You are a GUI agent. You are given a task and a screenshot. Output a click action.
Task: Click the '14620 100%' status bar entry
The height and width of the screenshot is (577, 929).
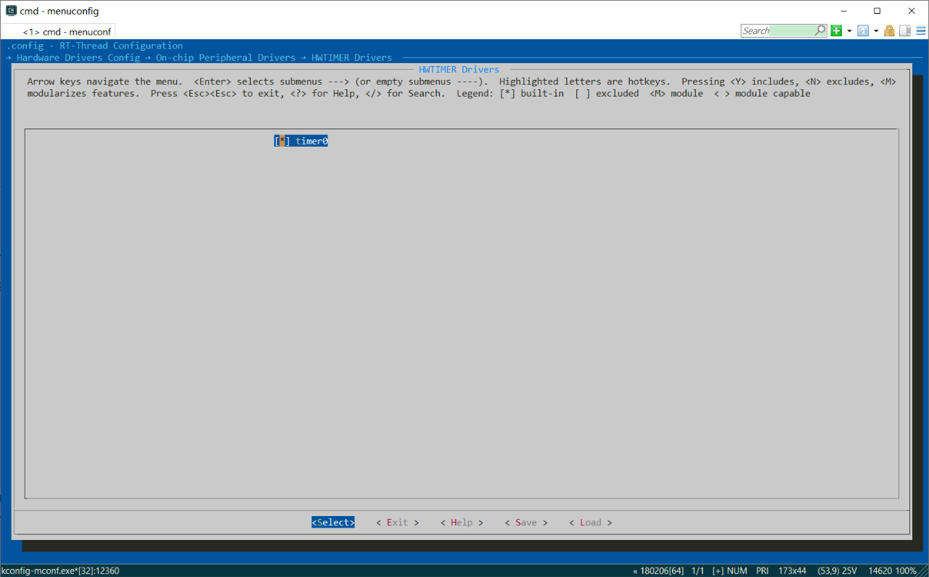click(x=892, y=570)
